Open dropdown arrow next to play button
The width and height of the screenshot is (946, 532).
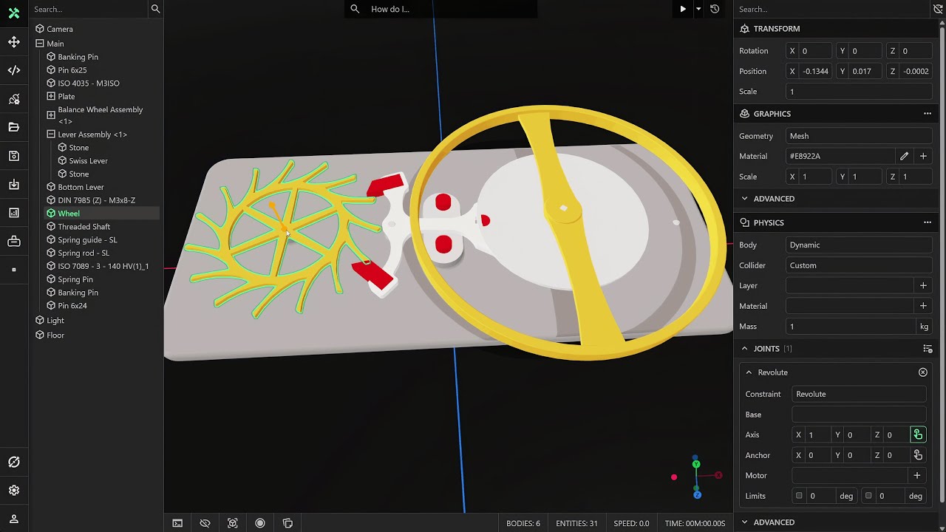point(698,9)
